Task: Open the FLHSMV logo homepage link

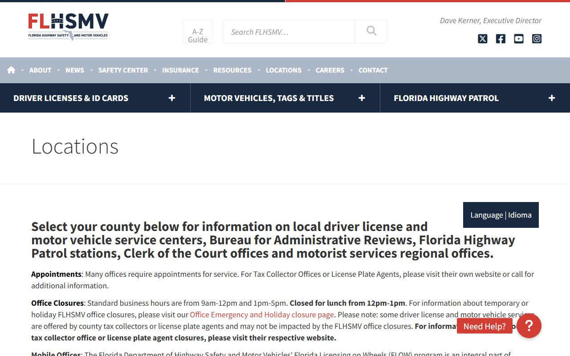Action: 68,27
